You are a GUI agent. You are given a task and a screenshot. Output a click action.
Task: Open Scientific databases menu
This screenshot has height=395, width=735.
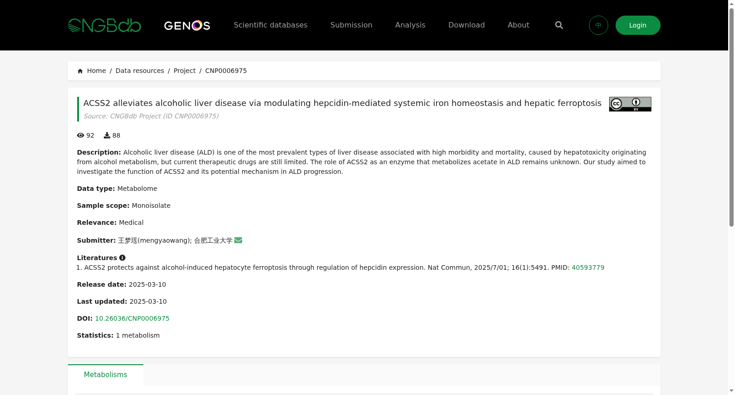[271, 25]
